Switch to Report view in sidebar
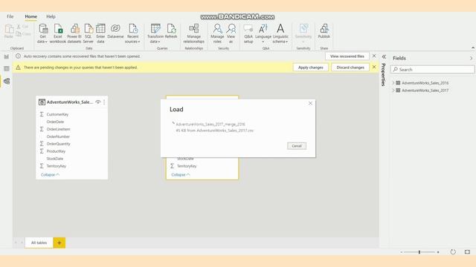The image size is (476, 267). pos(7,56)
